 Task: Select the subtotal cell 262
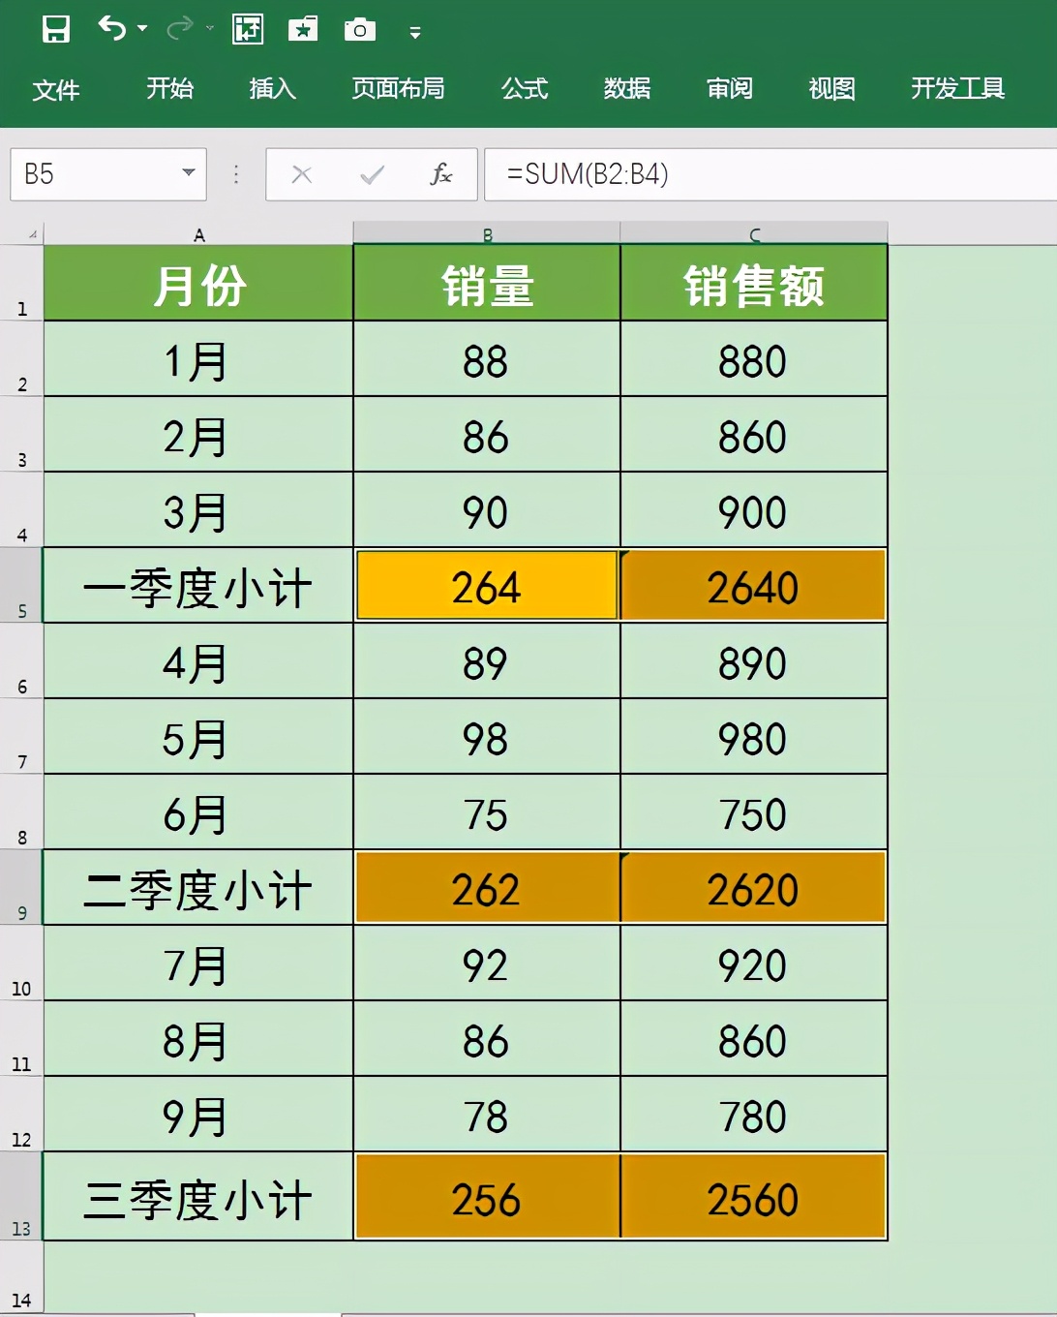click(x=487, y=887)
